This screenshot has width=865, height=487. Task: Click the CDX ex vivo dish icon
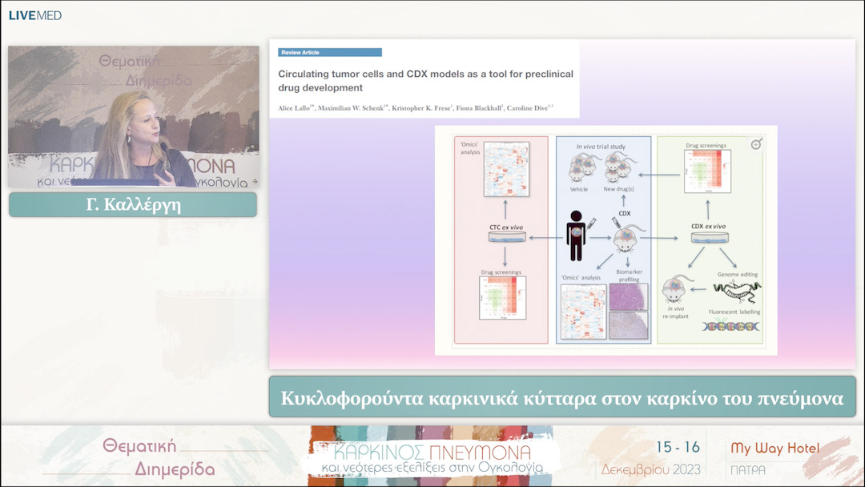[x=708, y=239]
